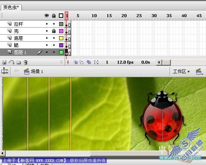Viewport: 206px width, 165px height.
Task: Click frame 20 on the timeline ruler
Action: pos(124,16)
